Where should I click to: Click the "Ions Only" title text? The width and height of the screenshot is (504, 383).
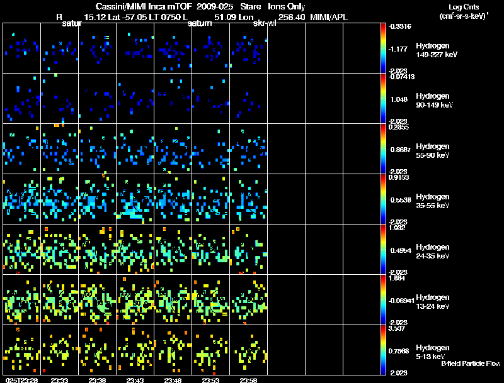pos(287,7)
